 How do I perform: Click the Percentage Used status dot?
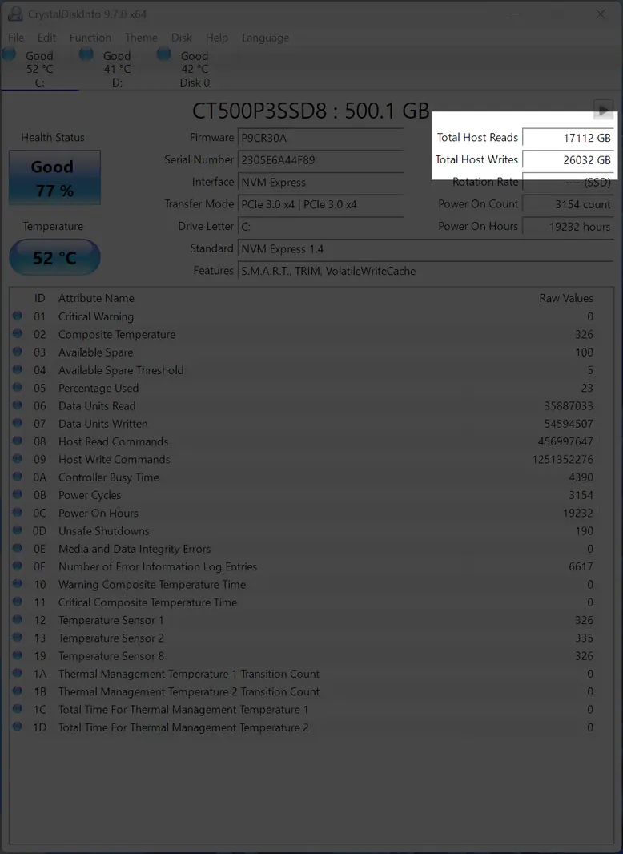(x=18, y=387)
